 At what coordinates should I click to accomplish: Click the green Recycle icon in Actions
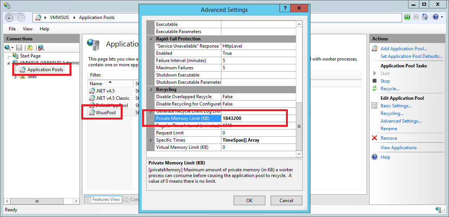[x=375, y=89]
